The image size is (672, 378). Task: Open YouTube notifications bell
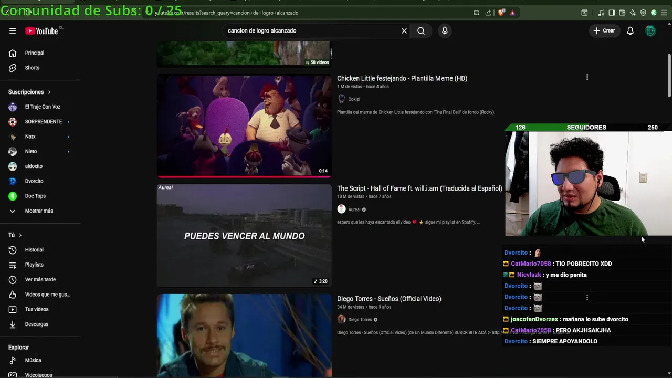tap(630, 31)
